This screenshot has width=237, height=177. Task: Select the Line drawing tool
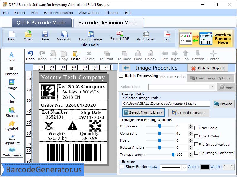tap(12, 98)
